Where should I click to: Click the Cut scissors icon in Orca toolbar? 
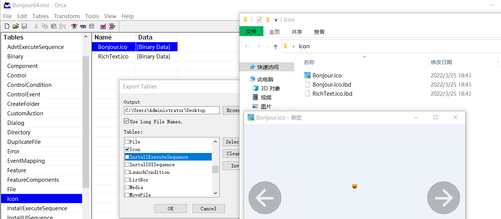36,26
